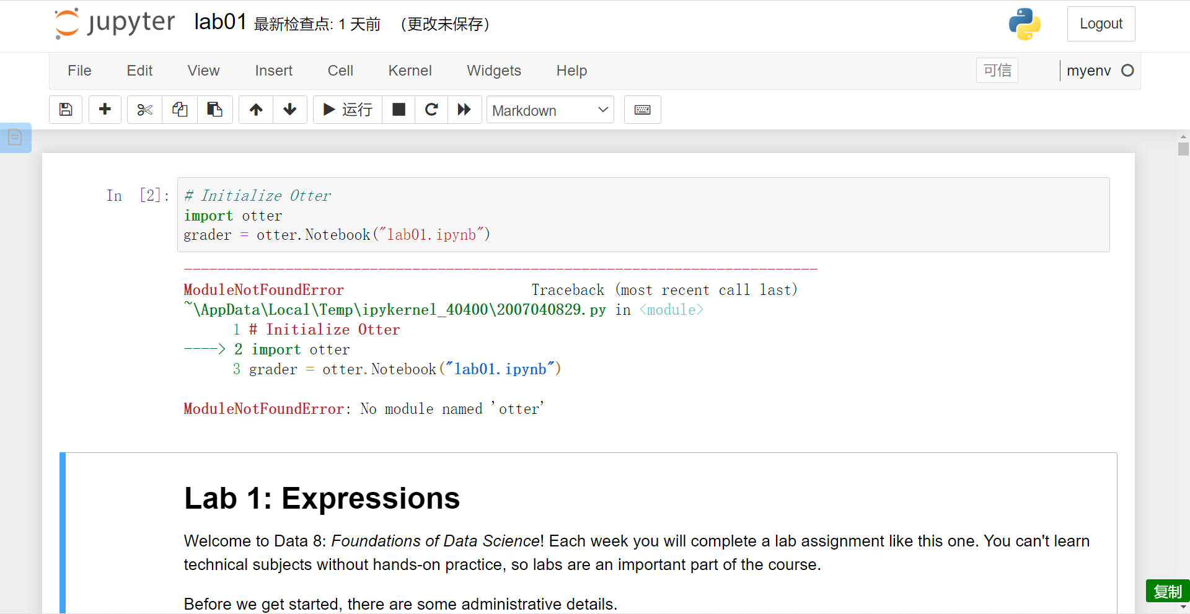Interrupt the kernel stop icon
Viewport: 1190px width, 614px height.
point(399,110)
